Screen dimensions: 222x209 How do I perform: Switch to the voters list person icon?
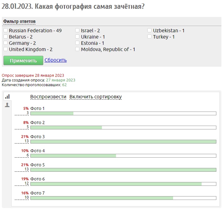tap(7, 105)
